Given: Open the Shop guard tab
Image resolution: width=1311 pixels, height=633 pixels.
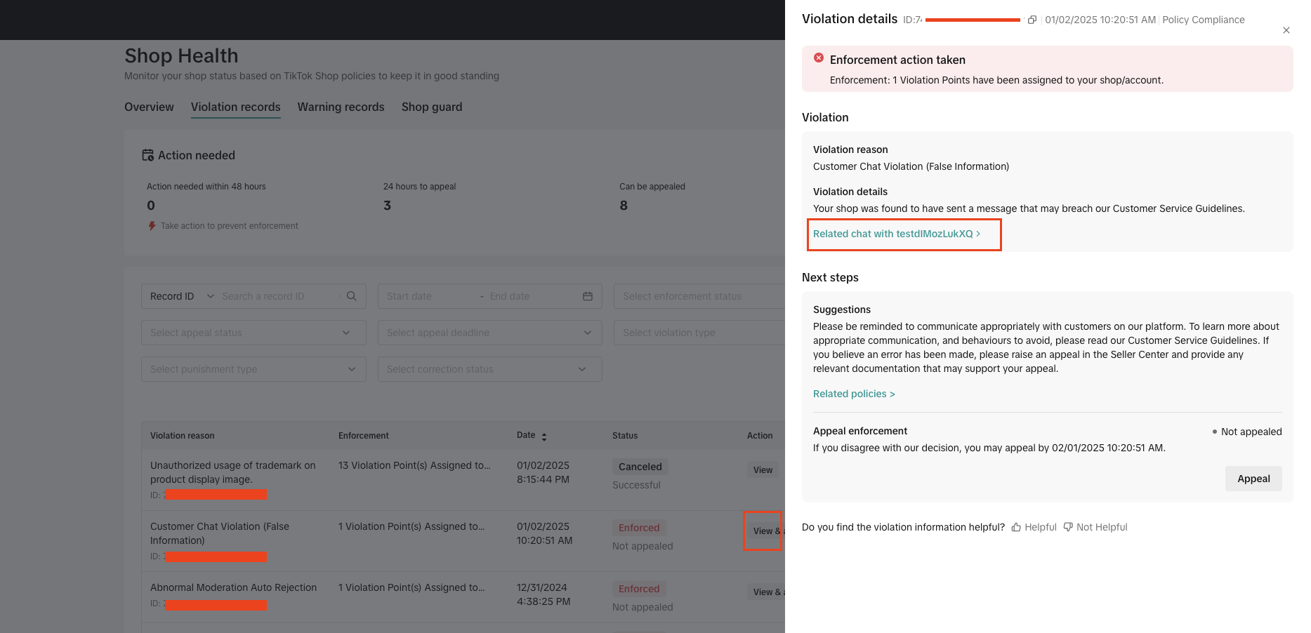Looking at the screenshot, I should coord(432,107).
